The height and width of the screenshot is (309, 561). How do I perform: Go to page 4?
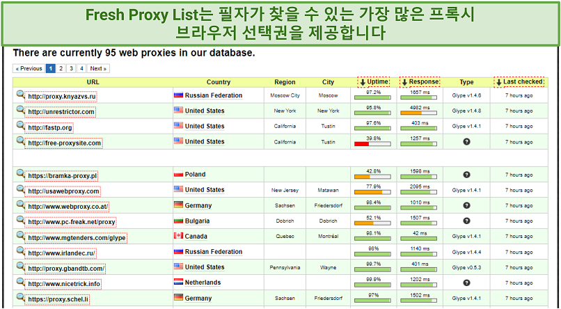pos(81,68)
